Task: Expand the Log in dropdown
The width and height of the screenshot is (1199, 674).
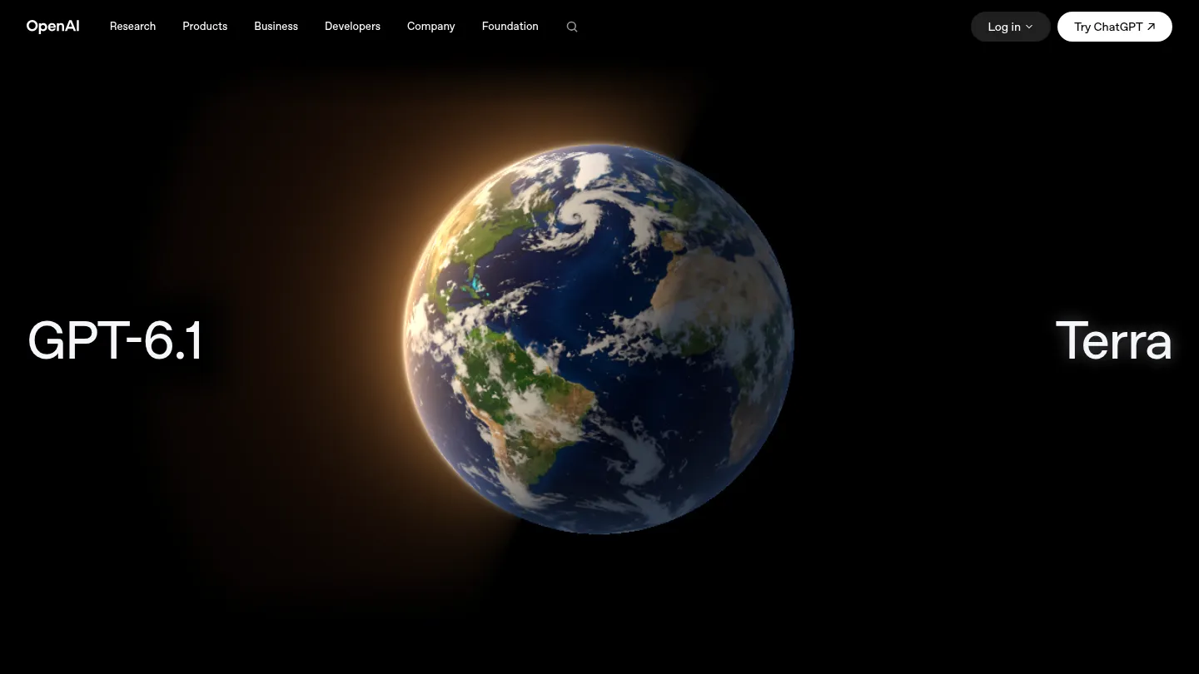Action: pos(1010,27)
